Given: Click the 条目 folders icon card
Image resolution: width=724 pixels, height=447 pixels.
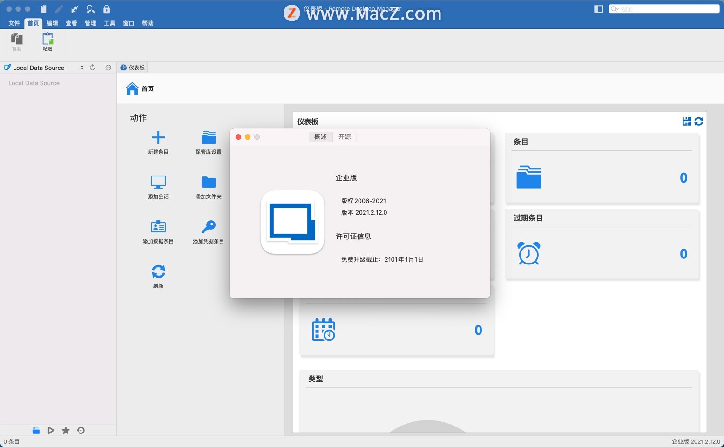Looking at the screenshot, I should pos(529,177).
